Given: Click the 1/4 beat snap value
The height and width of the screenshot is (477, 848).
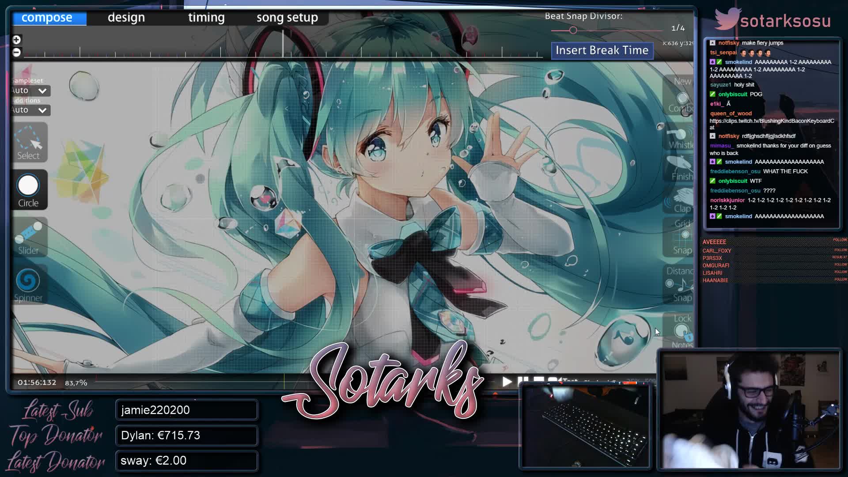Looking at the screenshot, I should 678,28.
